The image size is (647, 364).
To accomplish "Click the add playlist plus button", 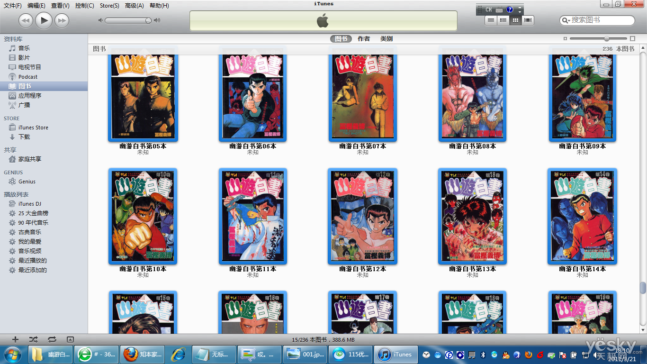I will click(15, 339).
